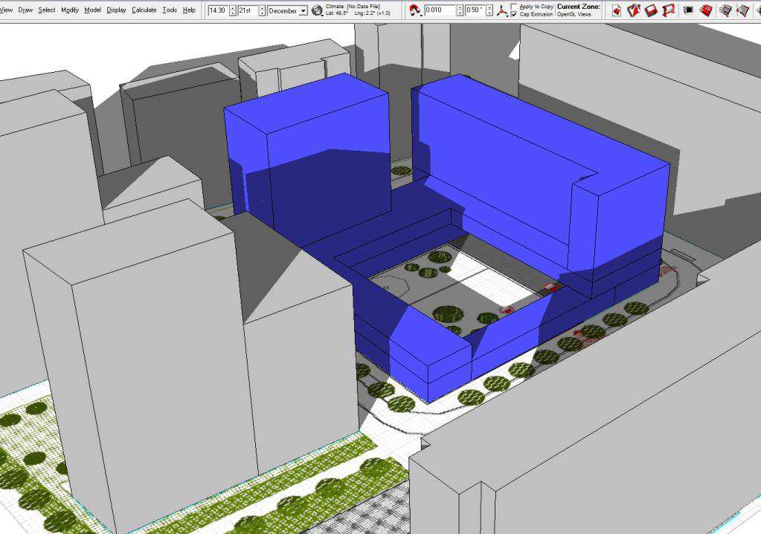Click the red open-frame icon in right toolbar
The image size is (761, 534).
click(x=669, y=10)
